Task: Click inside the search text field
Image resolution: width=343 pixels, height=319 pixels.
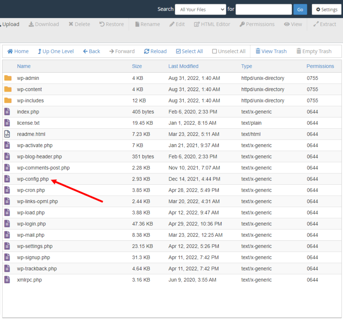Action: [x=263, y=9]
